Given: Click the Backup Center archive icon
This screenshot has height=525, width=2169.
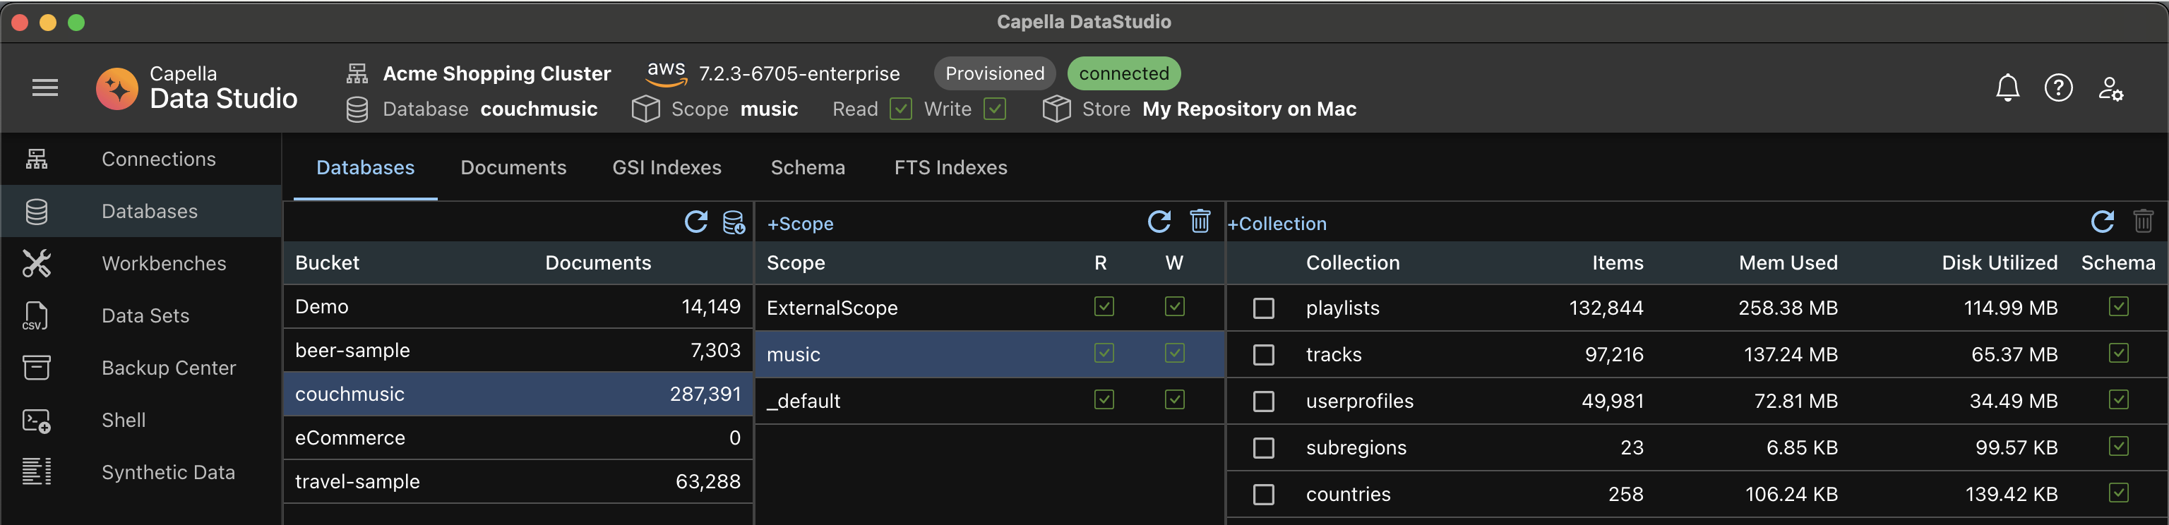Looking at the screenshot, I should pyautogui.click(x=36, y=368).
